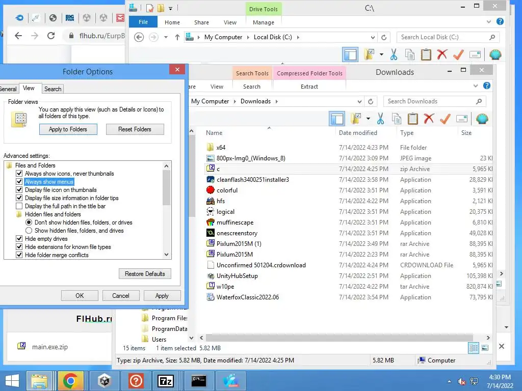Open 7-Zip from taskbar
The height and width of the screenshot is (391, 522).
click(x=166, y=381)
